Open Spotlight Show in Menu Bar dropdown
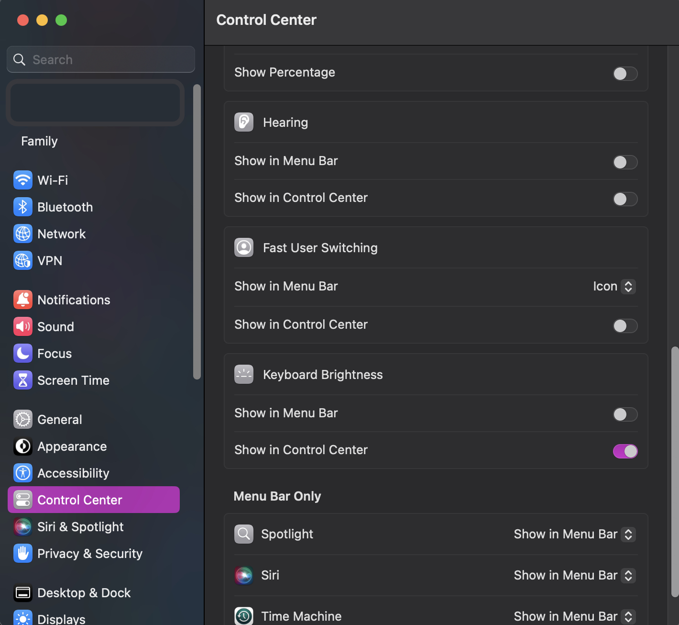 pyautogui.click(x=575, y=534)
